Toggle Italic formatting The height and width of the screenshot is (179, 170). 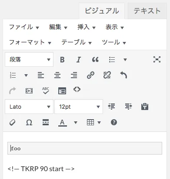click(x=79, y=59)
